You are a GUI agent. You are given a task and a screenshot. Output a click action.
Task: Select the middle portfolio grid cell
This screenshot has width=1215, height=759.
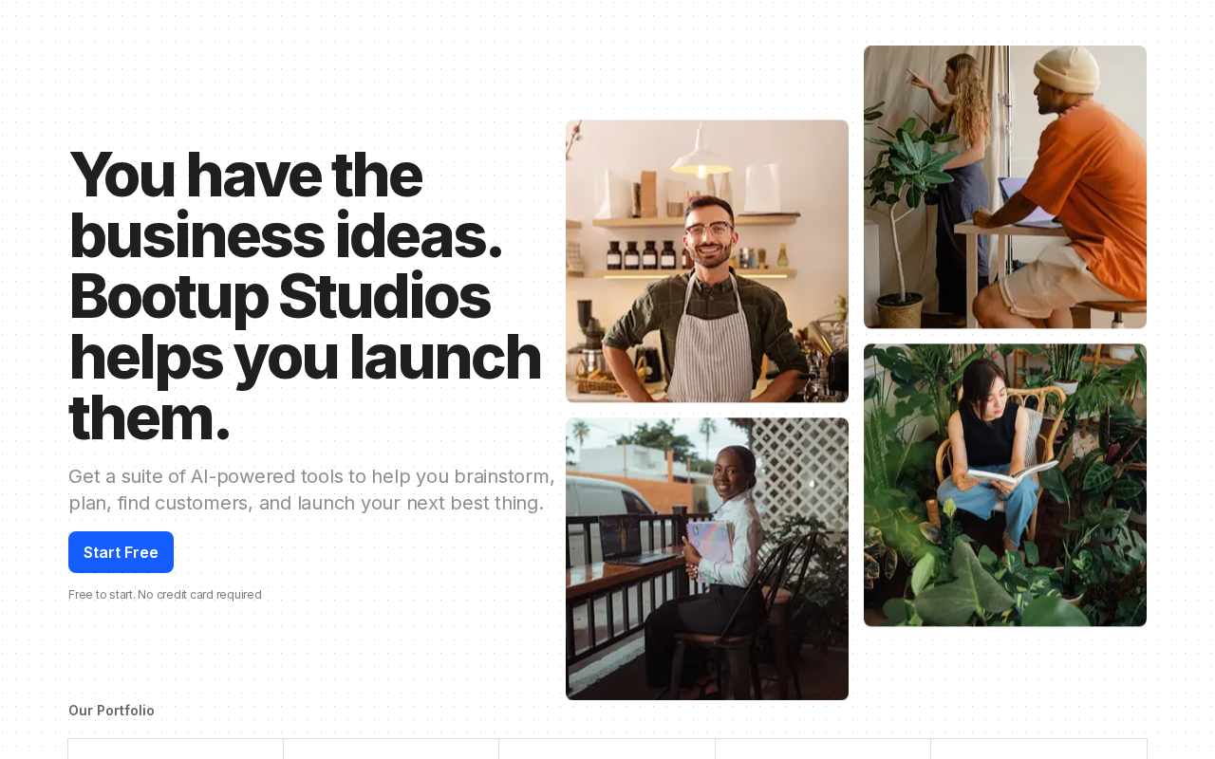[x=607, y=749]
